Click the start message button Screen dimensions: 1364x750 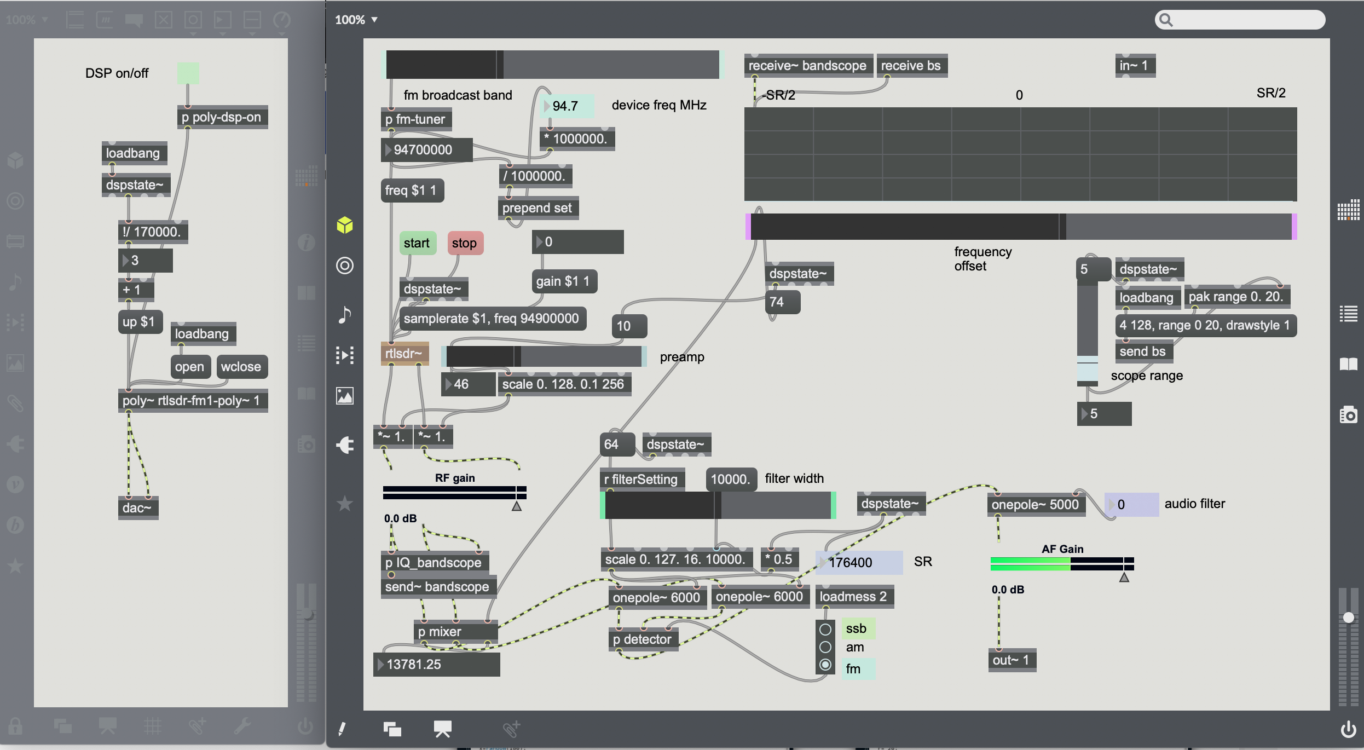pyautogui.click(x=418, y=243)
